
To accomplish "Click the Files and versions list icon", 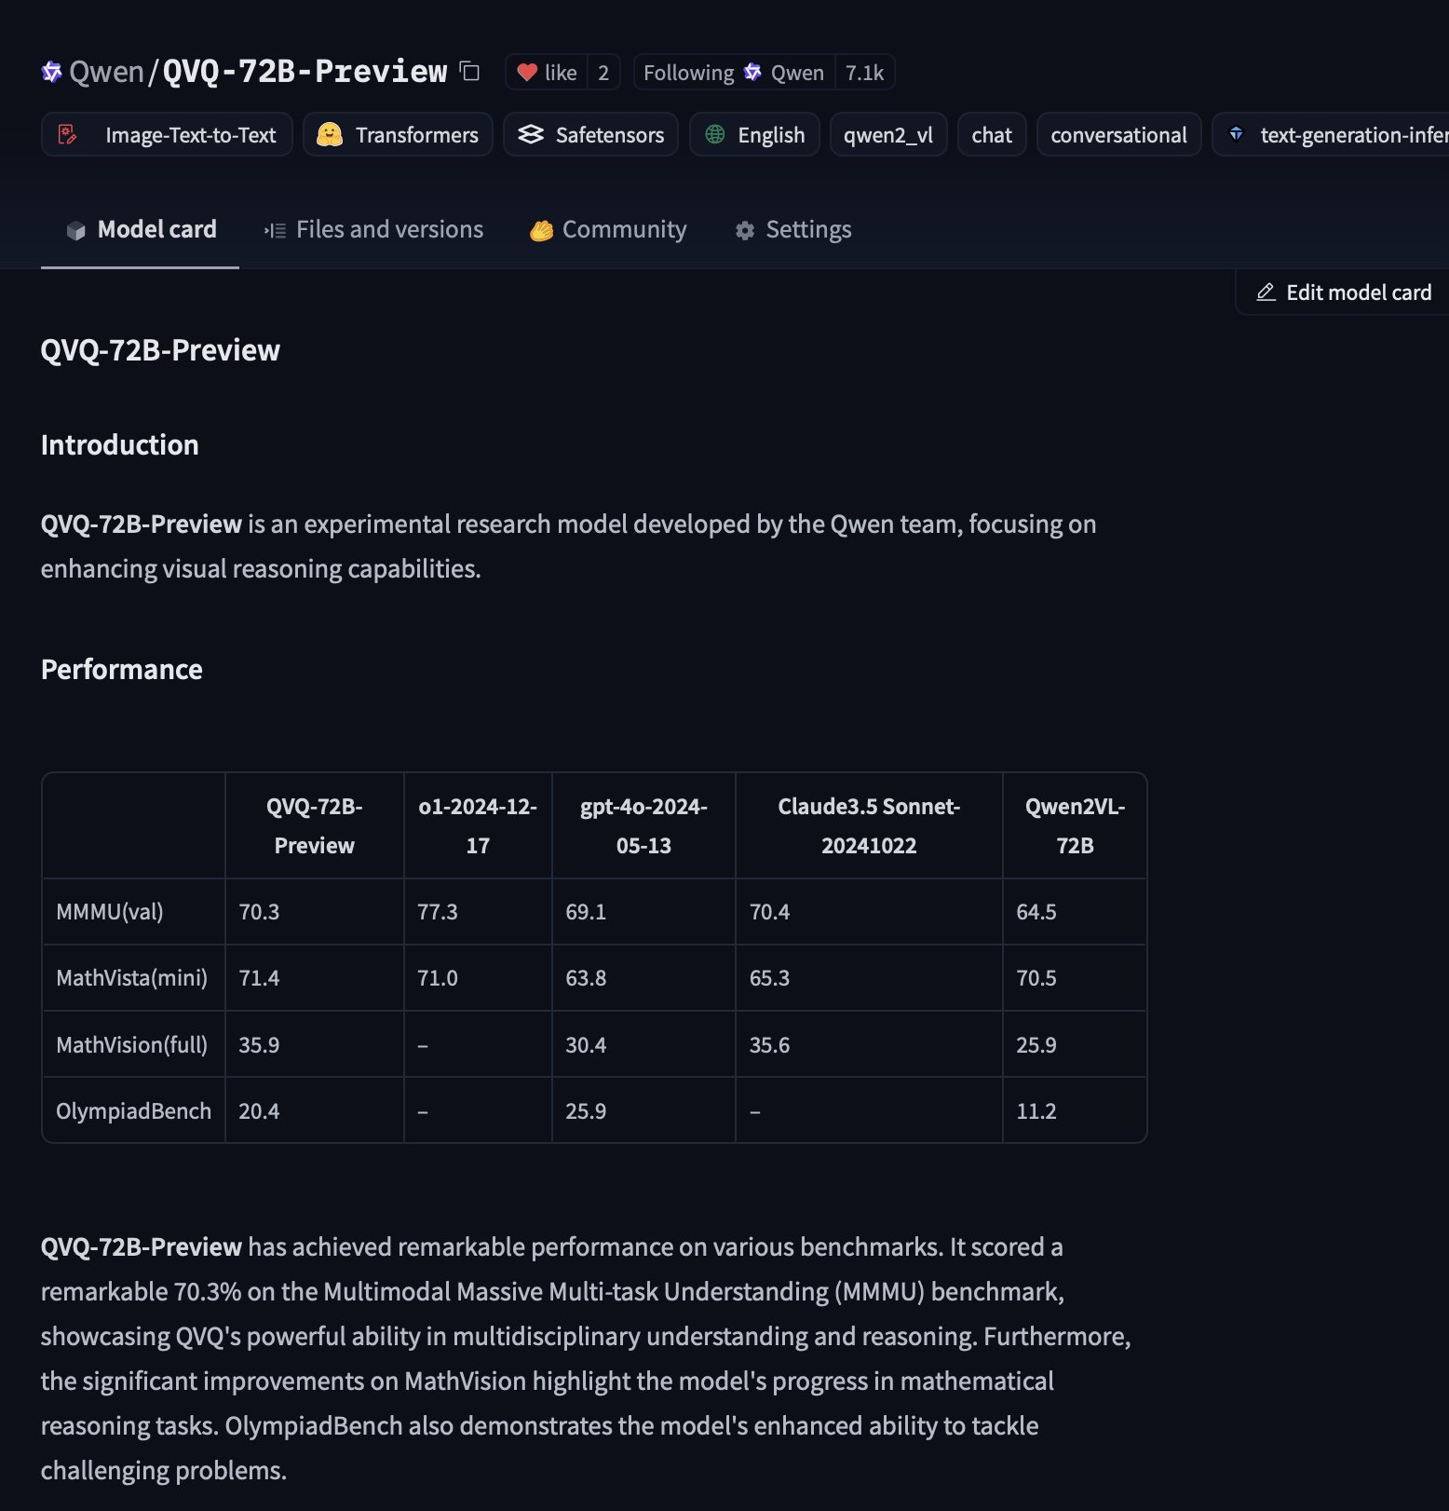I will click(275, 230).
